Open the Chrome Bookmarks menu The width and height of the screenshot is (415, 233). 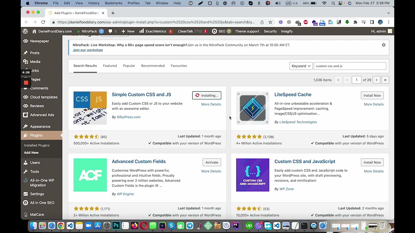coord(113,3)
